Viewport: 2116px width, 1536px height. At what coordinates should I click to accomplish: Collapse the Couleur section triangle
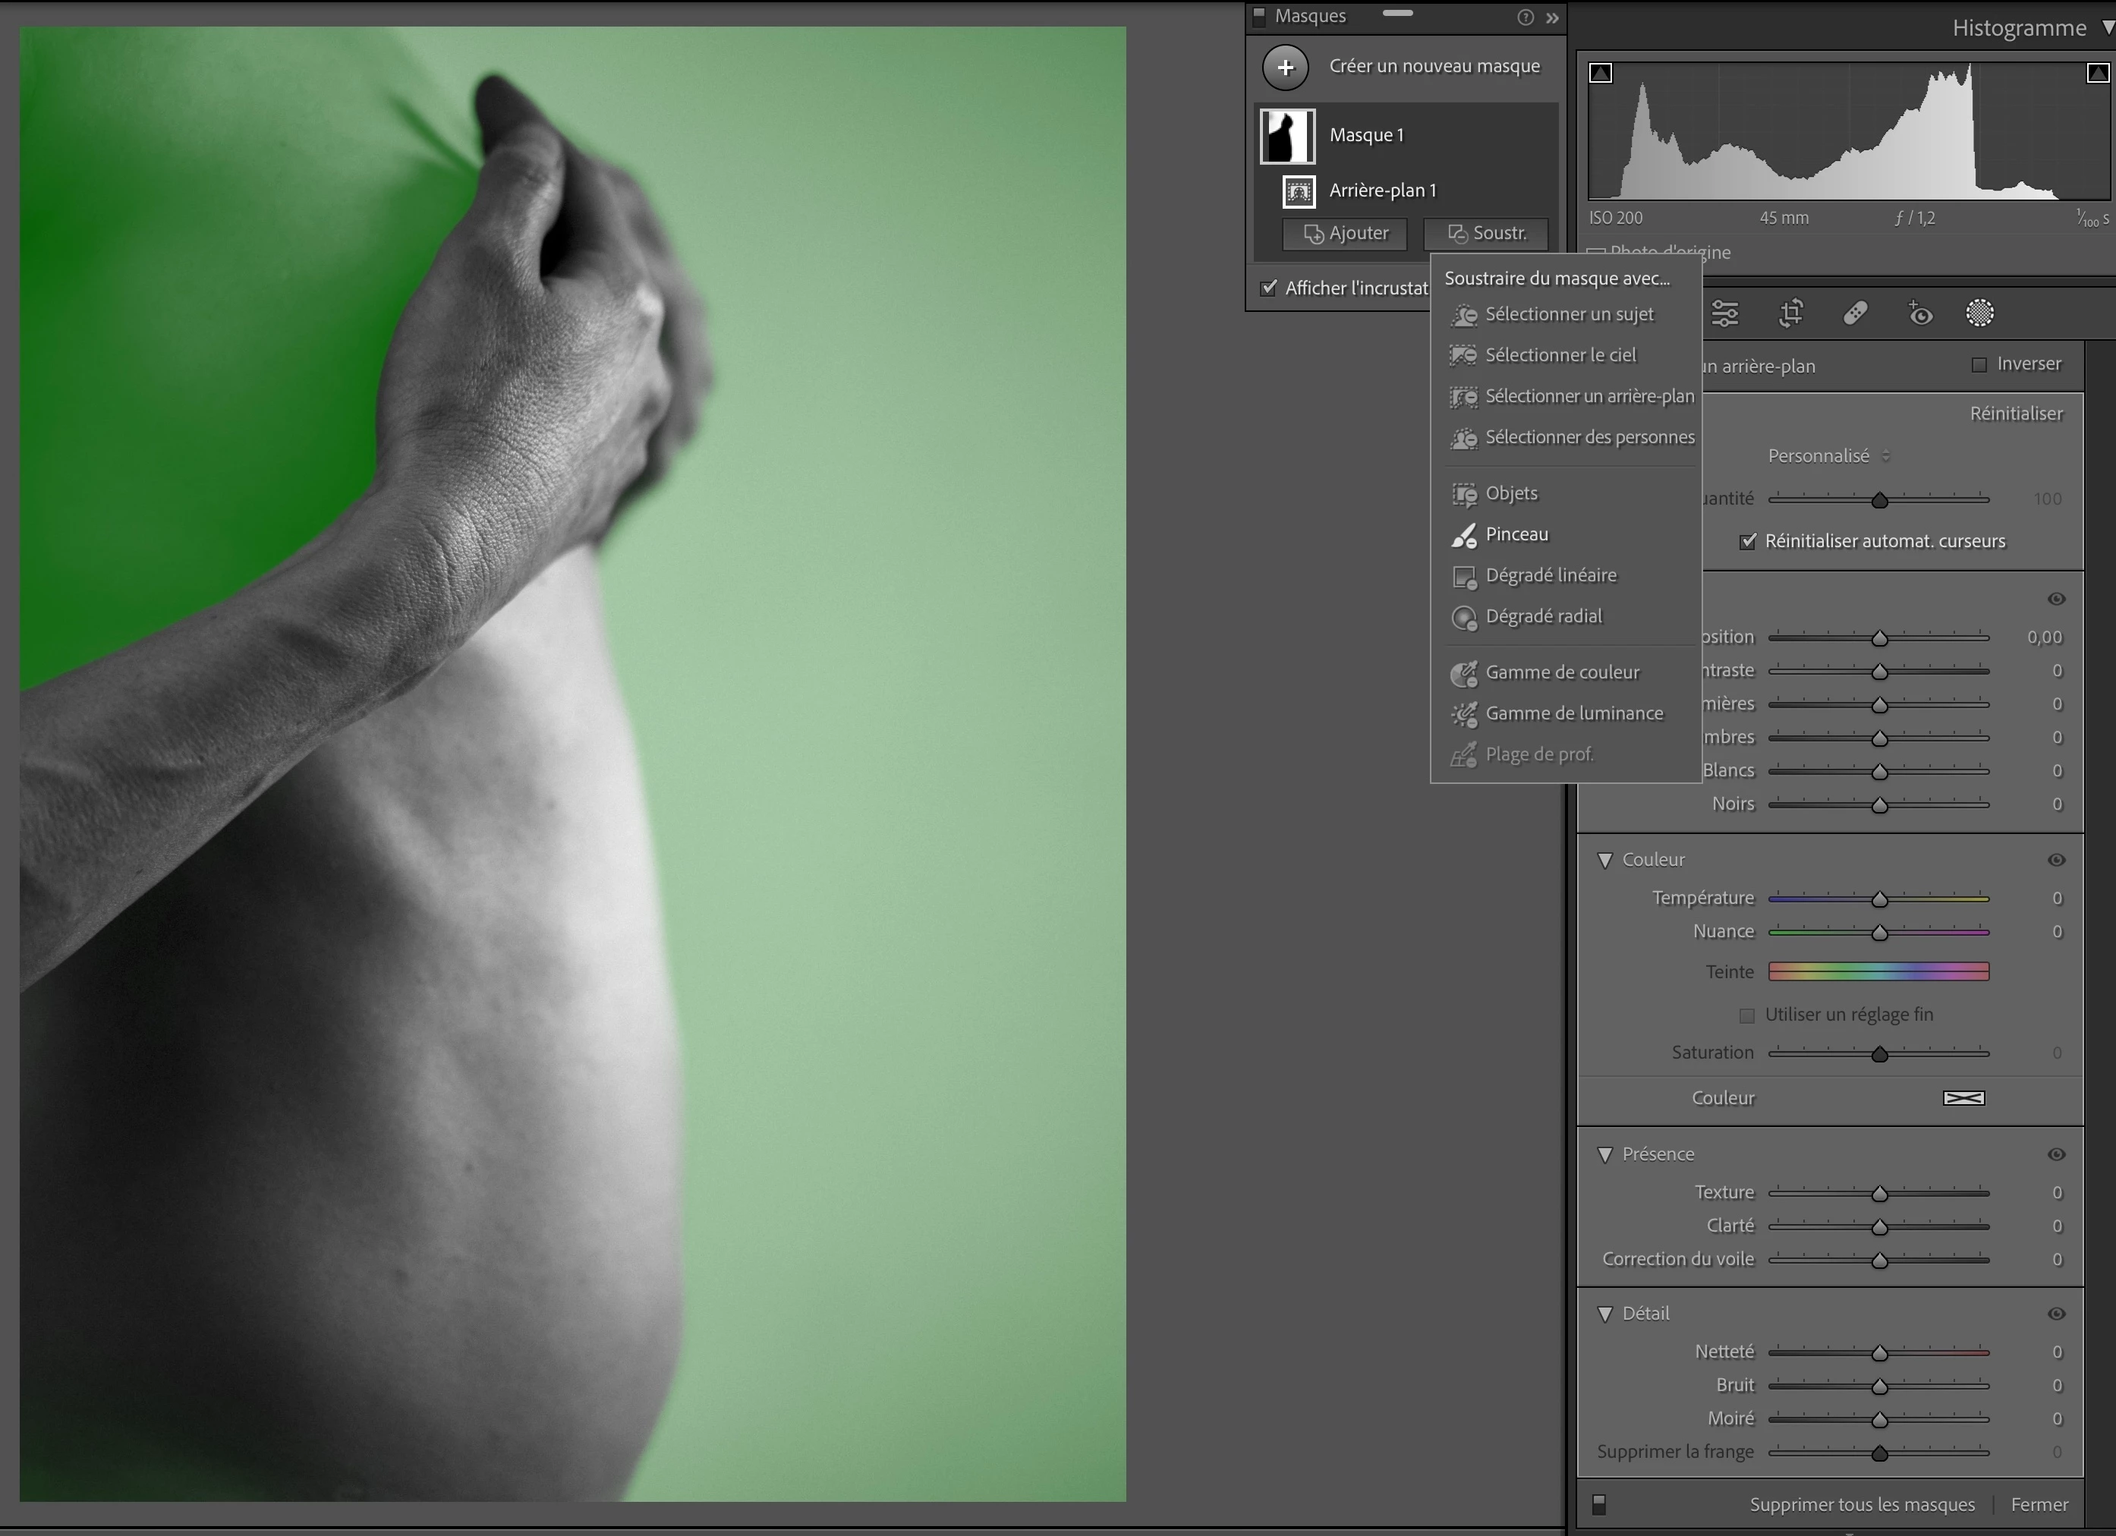(1604, 860)
